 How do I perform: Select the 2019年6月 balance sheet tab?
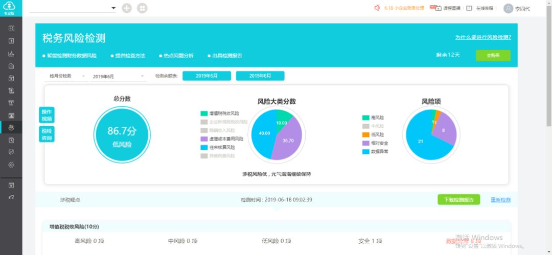click(x=260, y=76)
